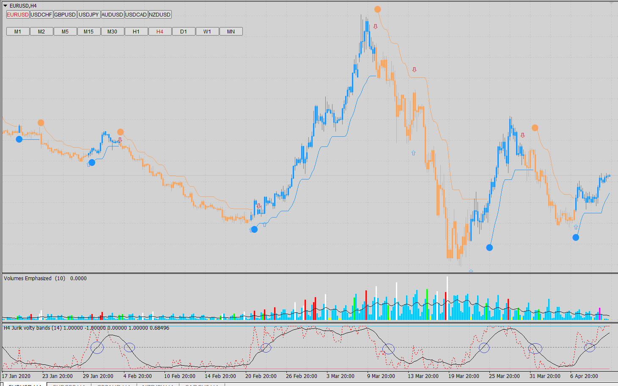
Task: Set timeframe to M1
Action: pos(18,31)
